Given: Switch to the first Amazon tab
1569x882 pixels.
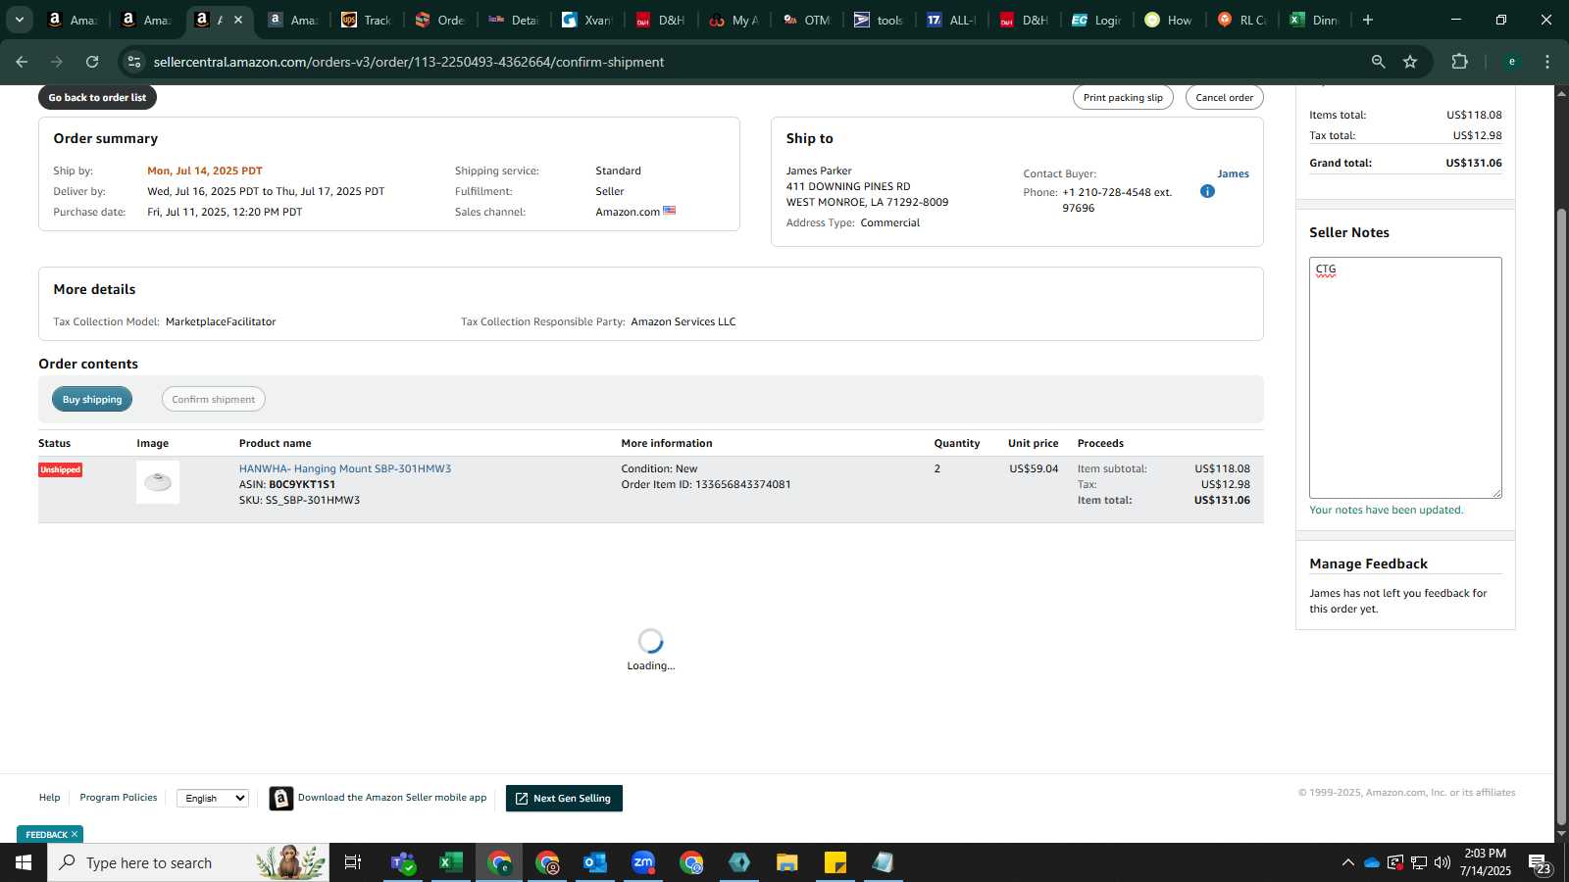Looking at the screenshot, I should (x=72, y=20).
